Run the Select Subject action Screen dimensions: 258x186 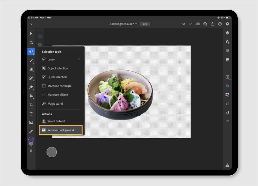(61, 121)
